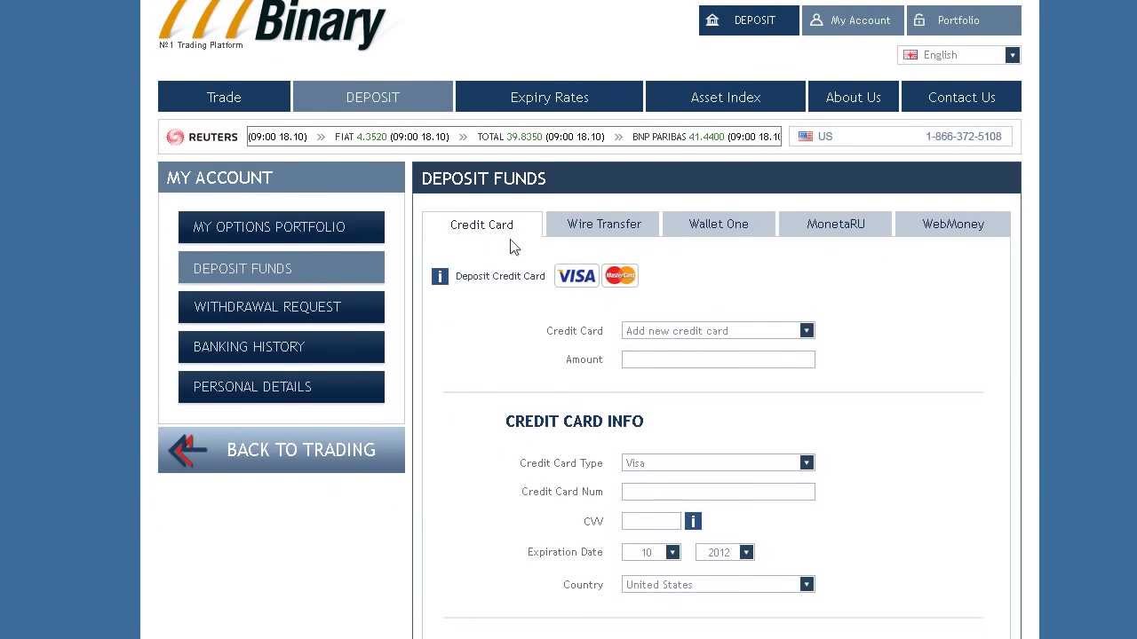Viewport: 1137px width, 639px height.
Task: Open Personal Details
Action: (x=282, y=387)
